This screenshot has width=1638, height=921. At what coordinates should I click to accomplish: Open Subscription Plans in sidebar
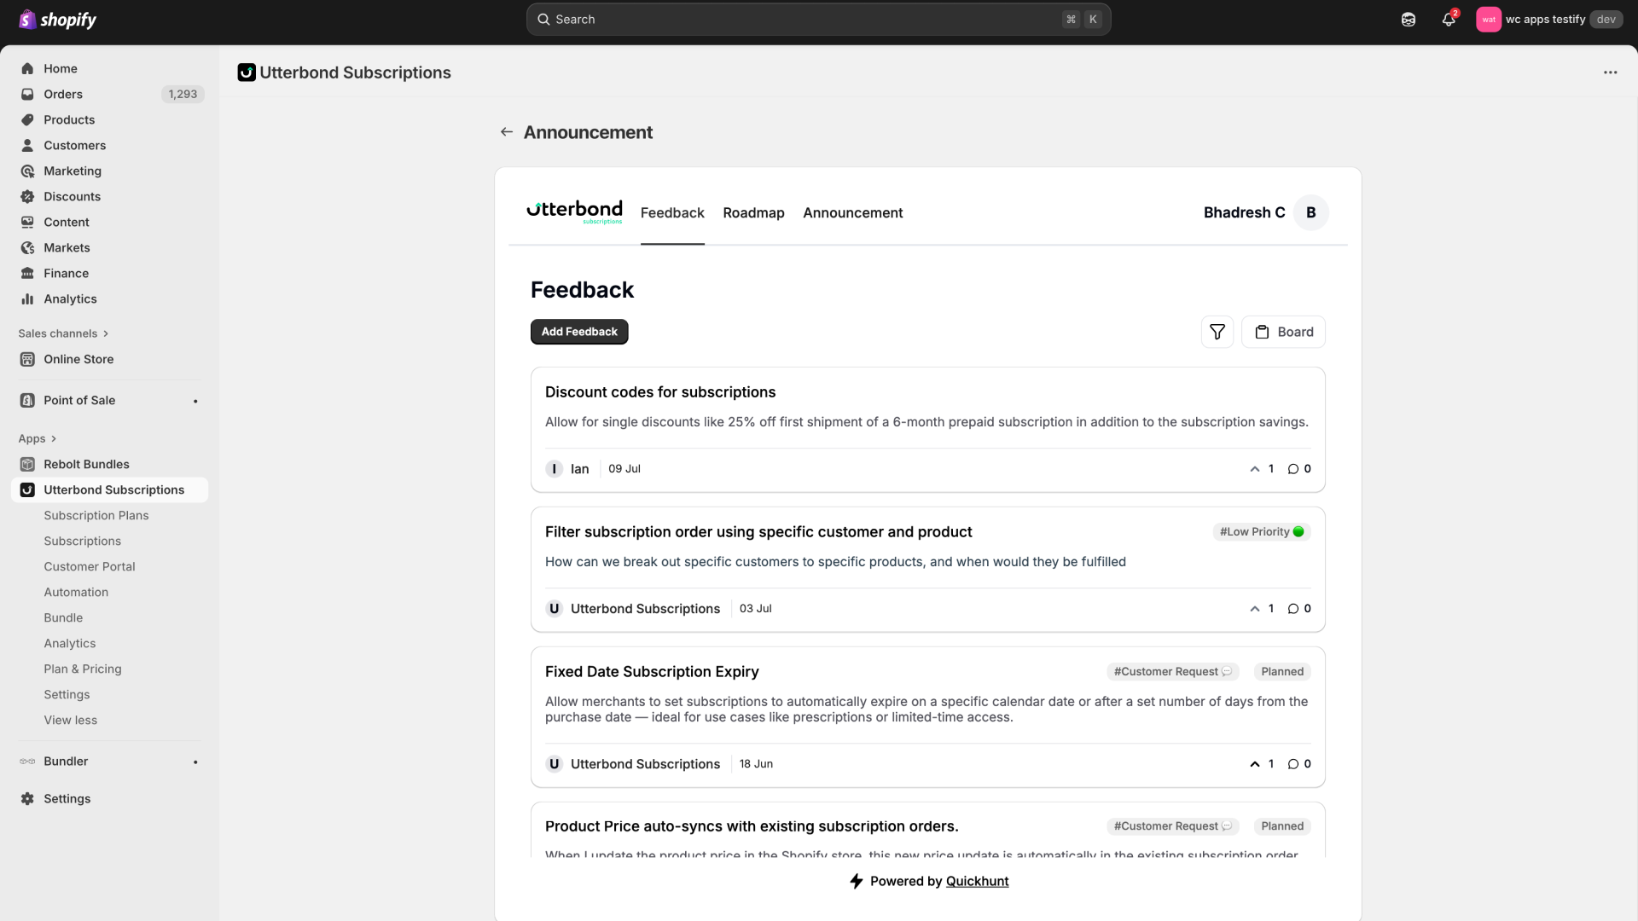pyautogui.click(x=96, y=515)
